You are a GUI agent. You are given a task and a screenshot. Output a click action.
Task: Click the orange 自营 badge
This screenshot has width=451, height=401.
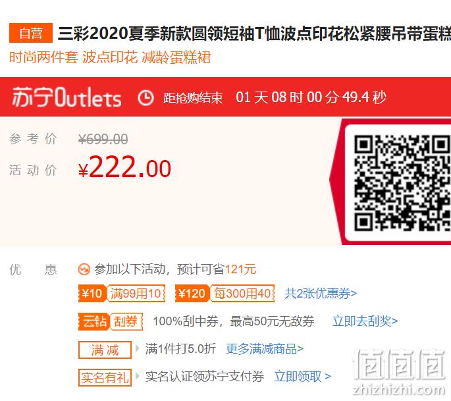pos(31,33)
